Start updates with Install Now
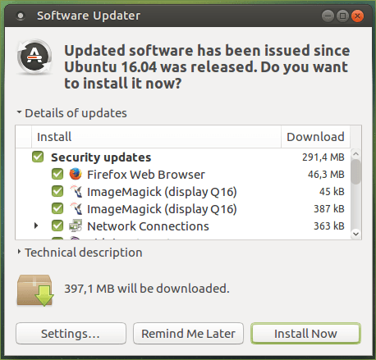 coord(305,334)
